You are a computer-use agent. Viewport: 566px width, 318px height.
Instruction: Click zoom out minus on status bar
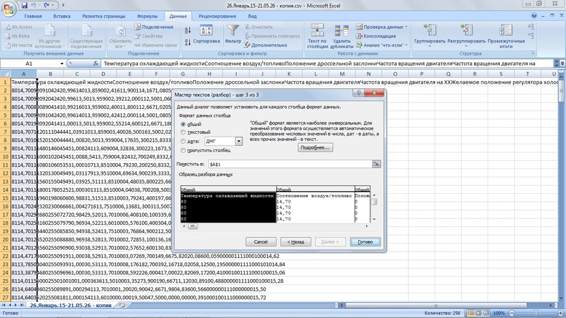tap(512, 313)
